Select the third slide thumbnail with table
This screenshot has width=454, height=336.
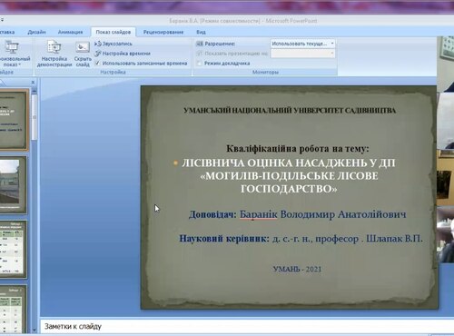click(x=13, y=249)
